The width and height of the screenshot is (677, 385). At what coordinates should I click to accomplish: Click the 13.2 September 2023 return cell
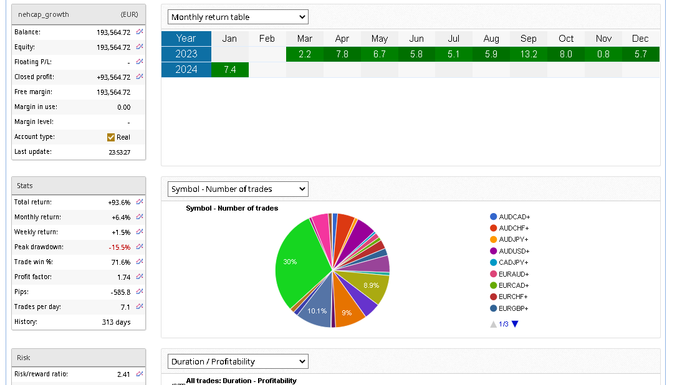[x=528, y=54]
